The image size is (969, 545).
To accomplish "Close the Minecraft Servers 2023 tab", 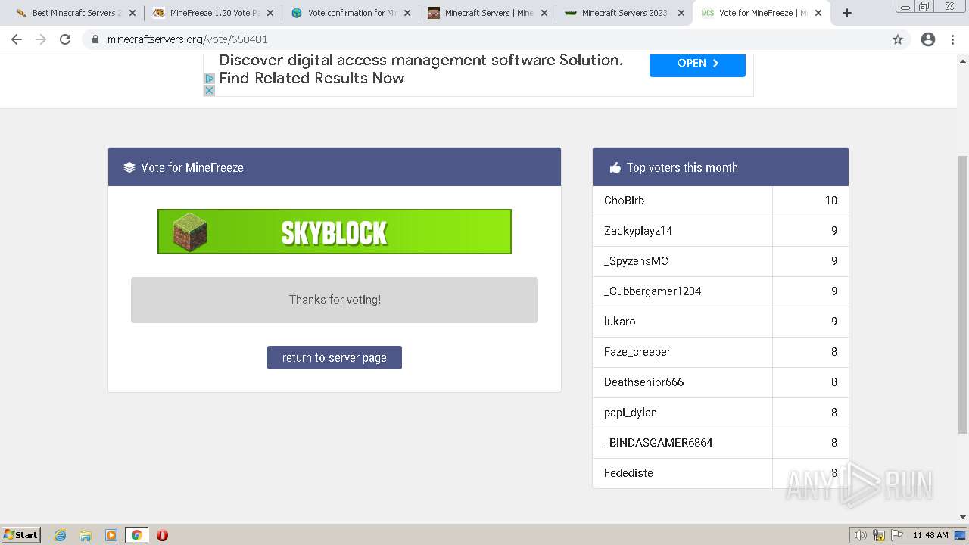I will coord(681,13).
